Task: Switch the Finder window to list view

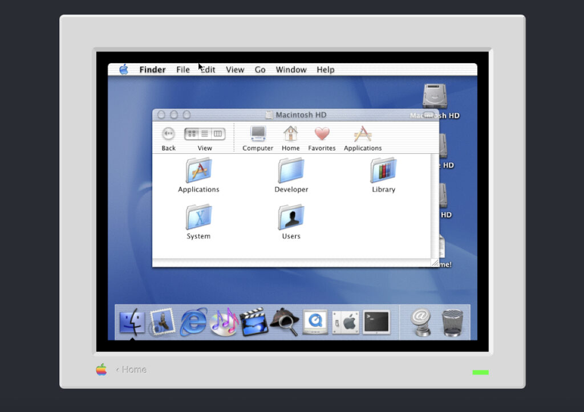Action: (x=205, y=133)
